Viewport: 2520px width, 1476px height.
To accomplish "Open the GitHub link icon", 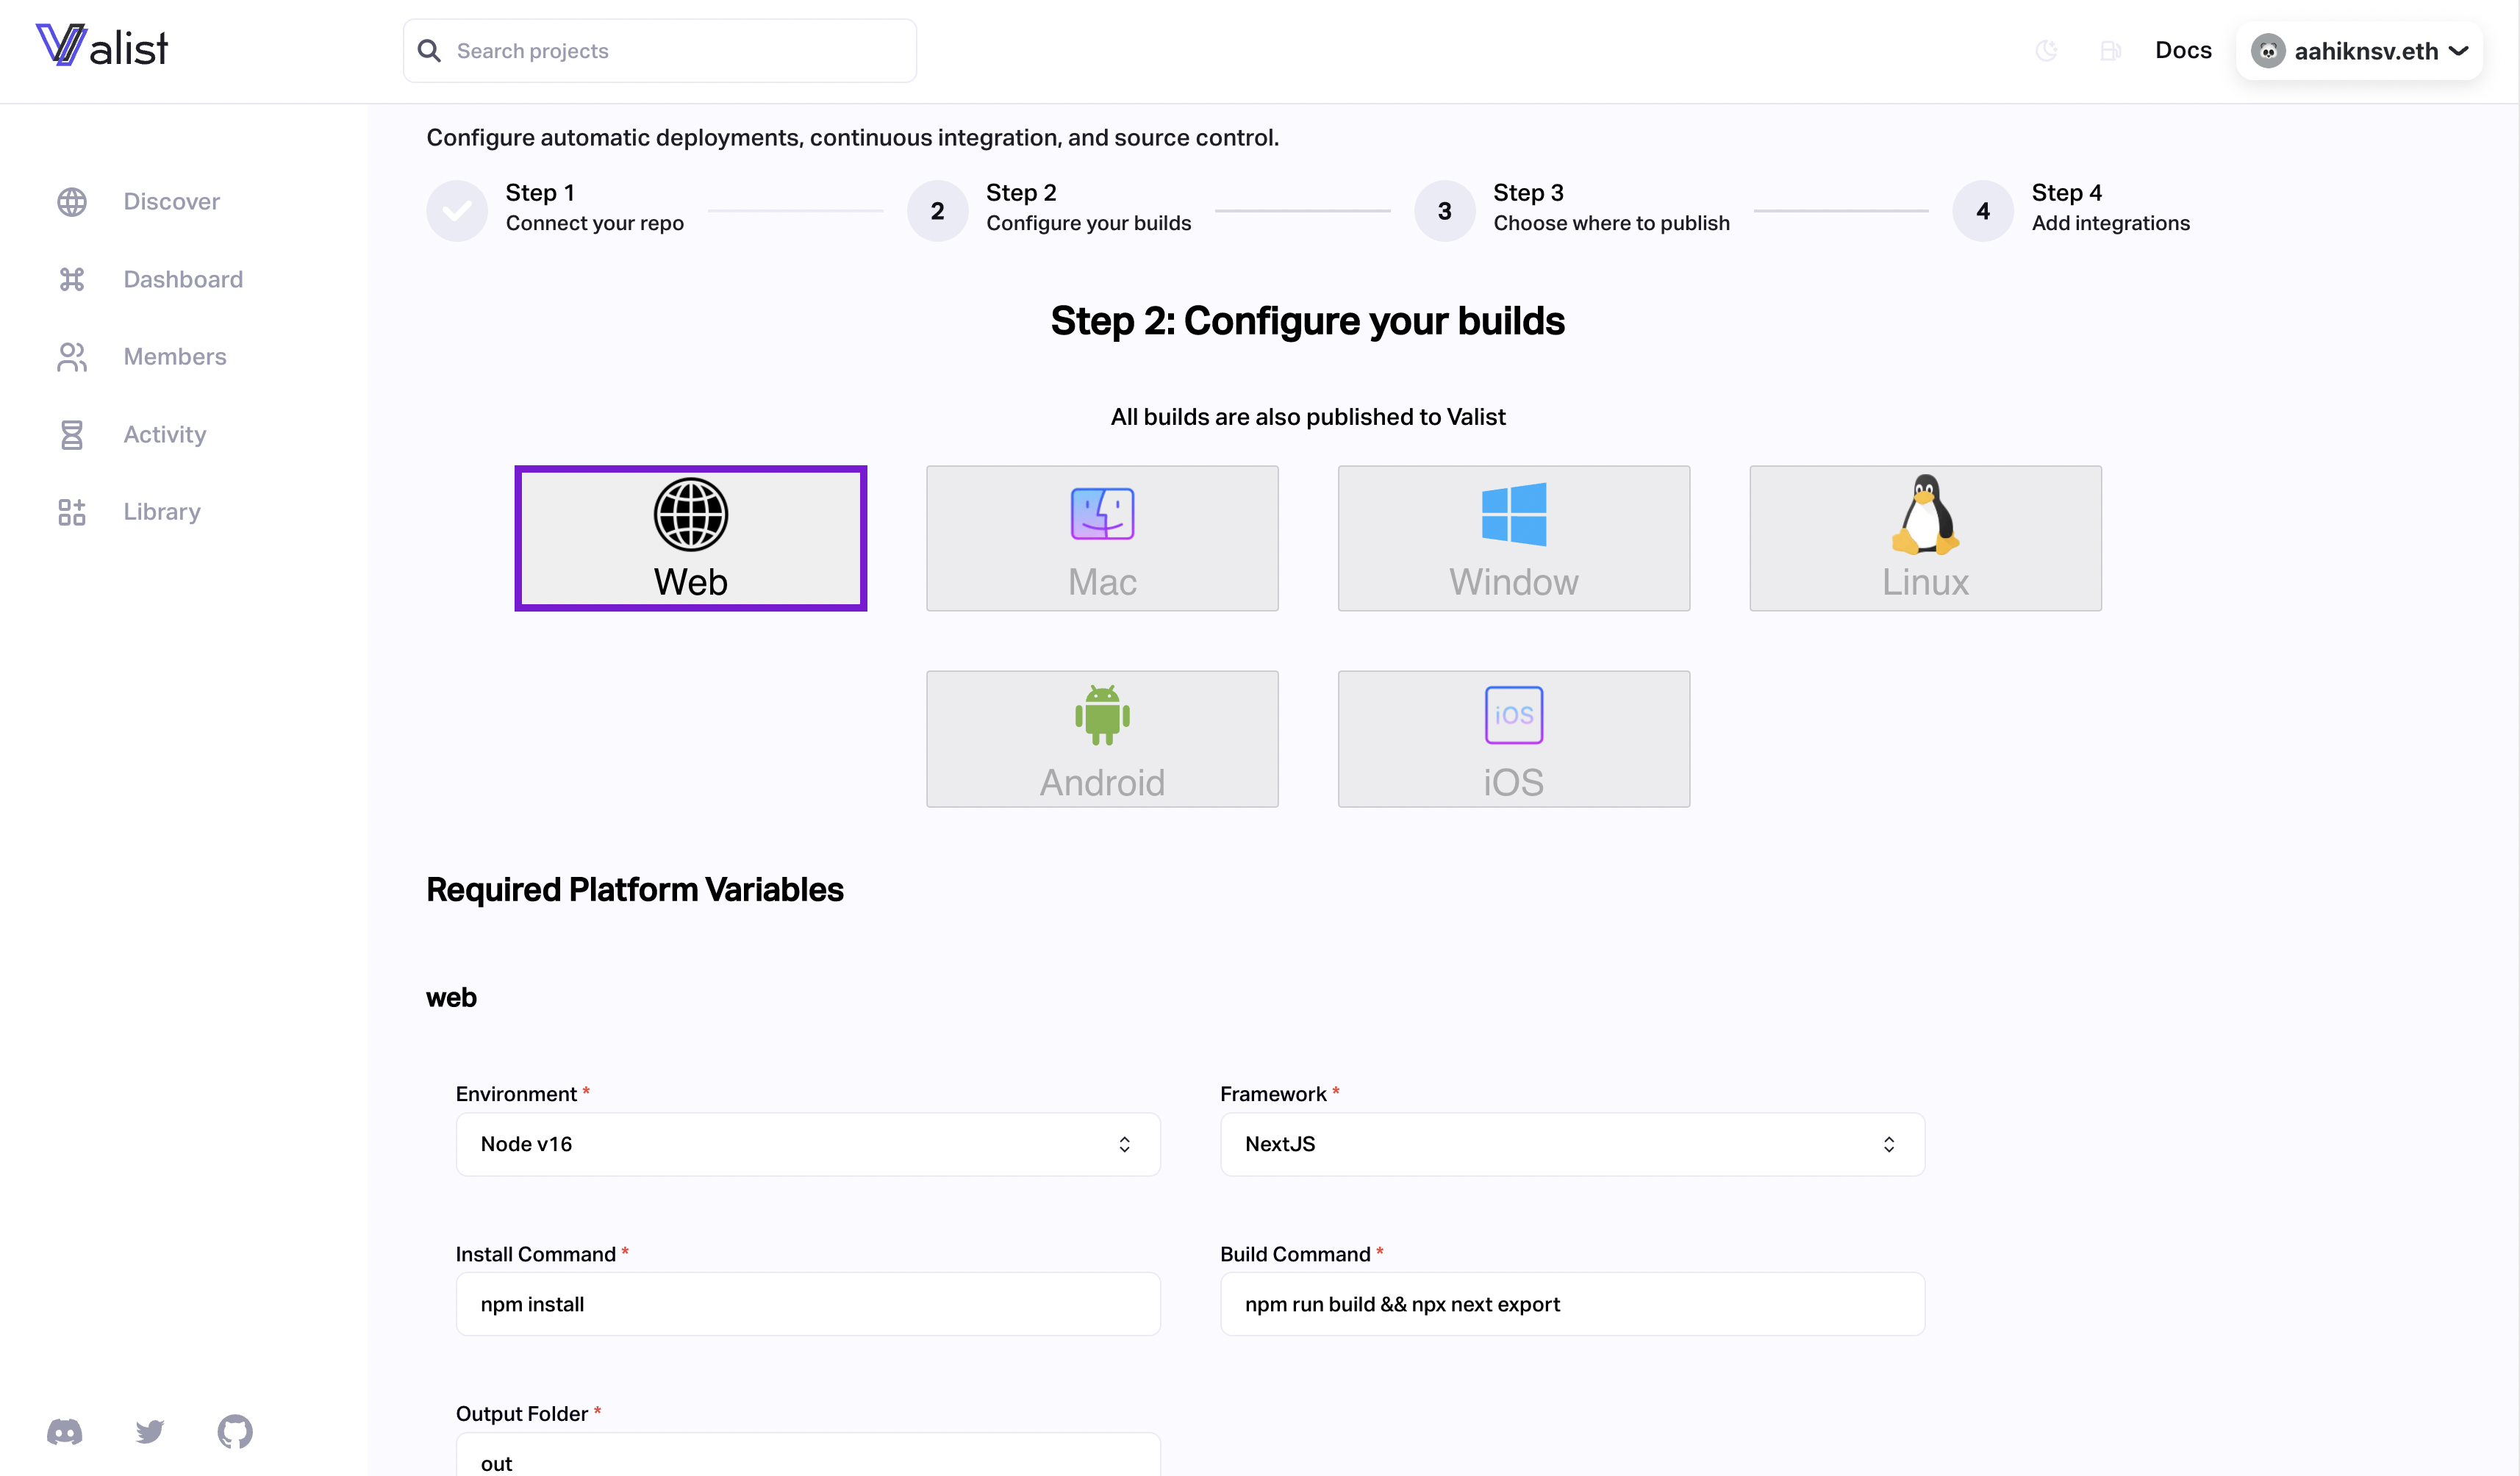I will click(235, 1431).
